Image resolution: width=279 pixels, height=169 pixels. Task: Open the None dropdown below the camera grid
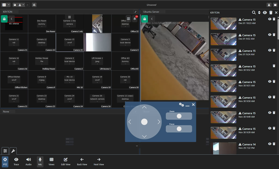[x=8, y=111]
